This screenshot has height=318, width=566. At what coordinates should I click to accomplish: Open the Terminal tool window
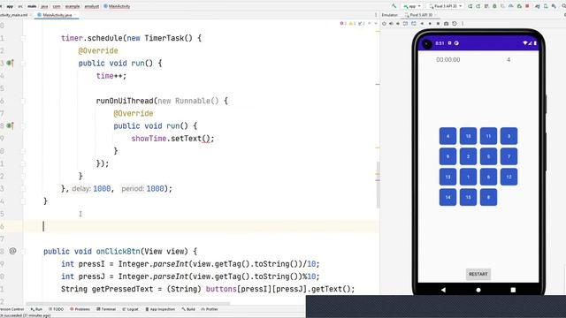pyautogui.click(x=106, y=309)
